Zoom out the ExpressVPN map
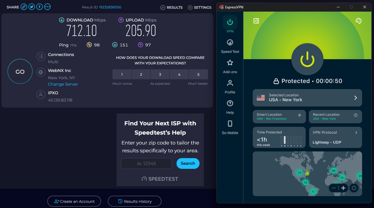Image resolution: width=374 pixels, height=208 pixels. [x=334, y=188]
